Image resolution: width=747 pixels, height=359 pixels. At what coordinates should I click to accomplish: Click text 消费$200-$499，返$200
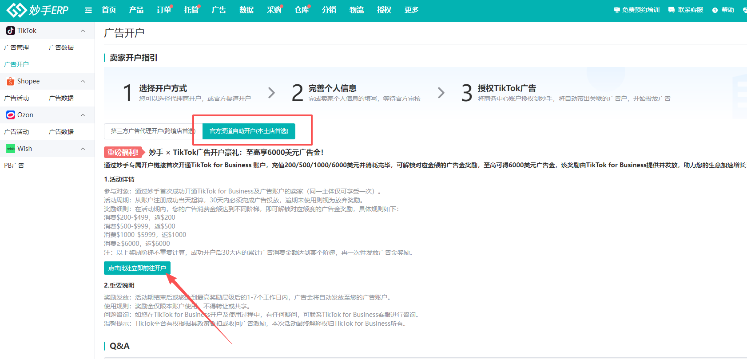coord(139,217)
